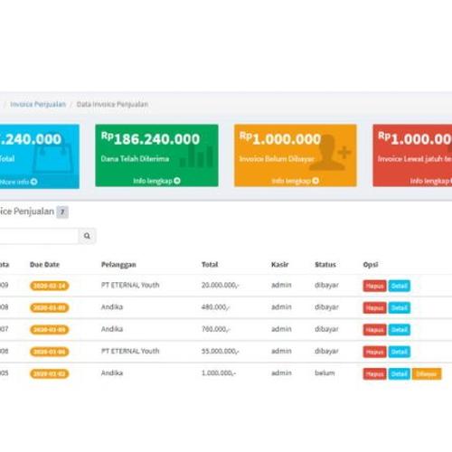Screen dimensions: 452x452
Task: Click the 480.000,- total cell
Action: [215, 307]
